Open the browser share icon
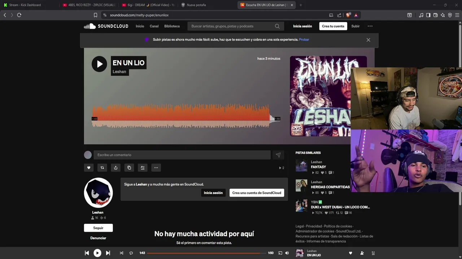The width and height of the screenshot is (462, 259). 339,15
